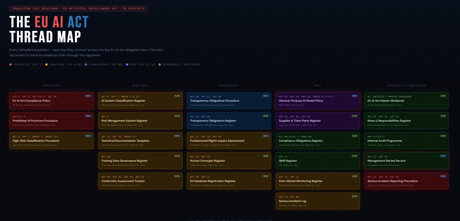Click filename QMS_Register.xlsx
This screenshot has width=460, height=221.
[x=289, y=165]
